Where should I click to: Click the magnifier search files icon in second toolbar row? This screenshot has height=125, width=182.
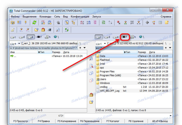point(58,30)
